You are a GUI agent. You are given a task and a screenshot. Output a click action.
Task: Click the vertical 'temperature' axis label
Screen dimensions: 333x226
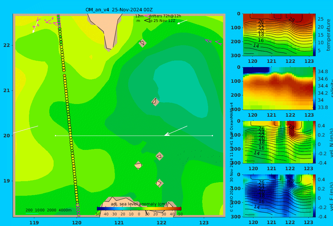pos(329,35)
